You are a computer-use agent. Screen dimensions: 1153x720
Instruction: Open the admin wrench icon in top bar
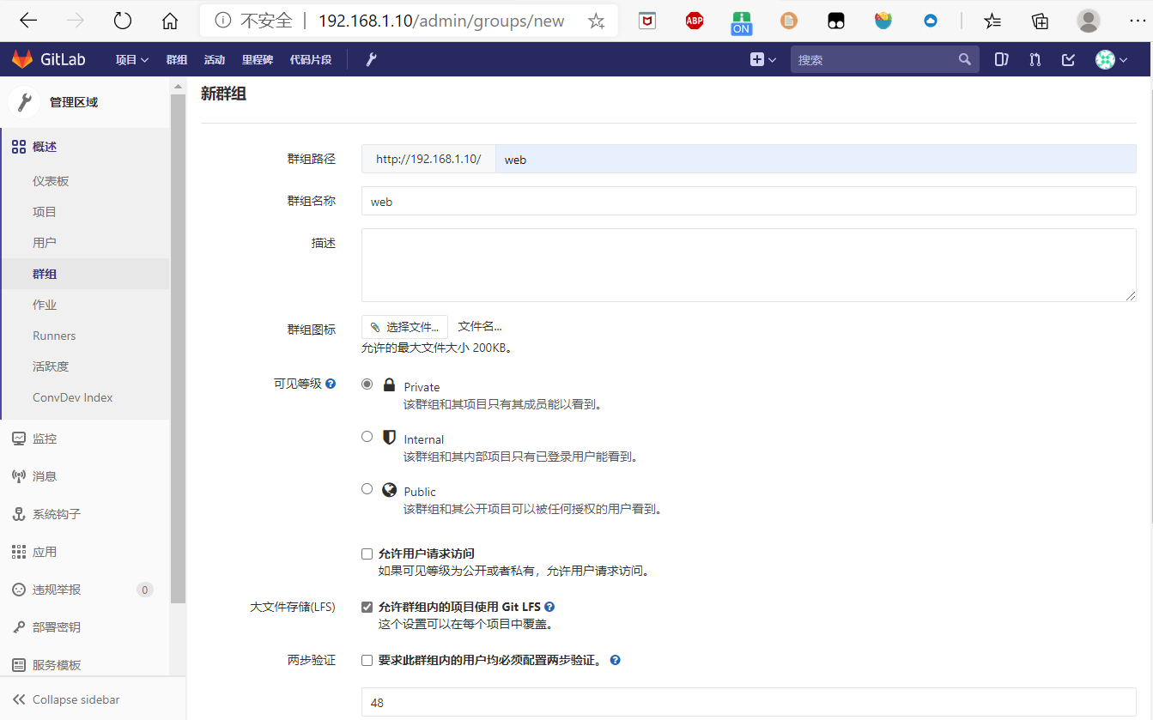point(371,59)
